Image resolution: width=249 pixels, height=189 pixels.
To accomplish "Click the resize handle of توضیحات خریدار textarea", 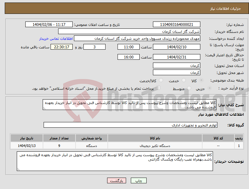I will [x=18, y=169].
